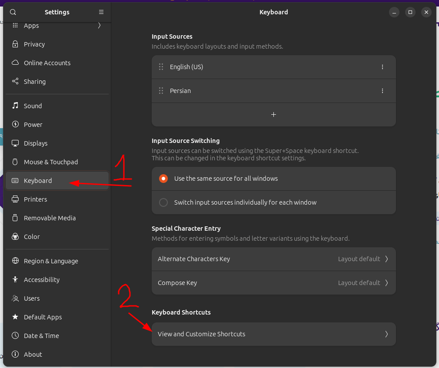The width and height of the screenshot is (439, 368).
Task: Open Printers settings via its icon
Action: pos(14,199)
